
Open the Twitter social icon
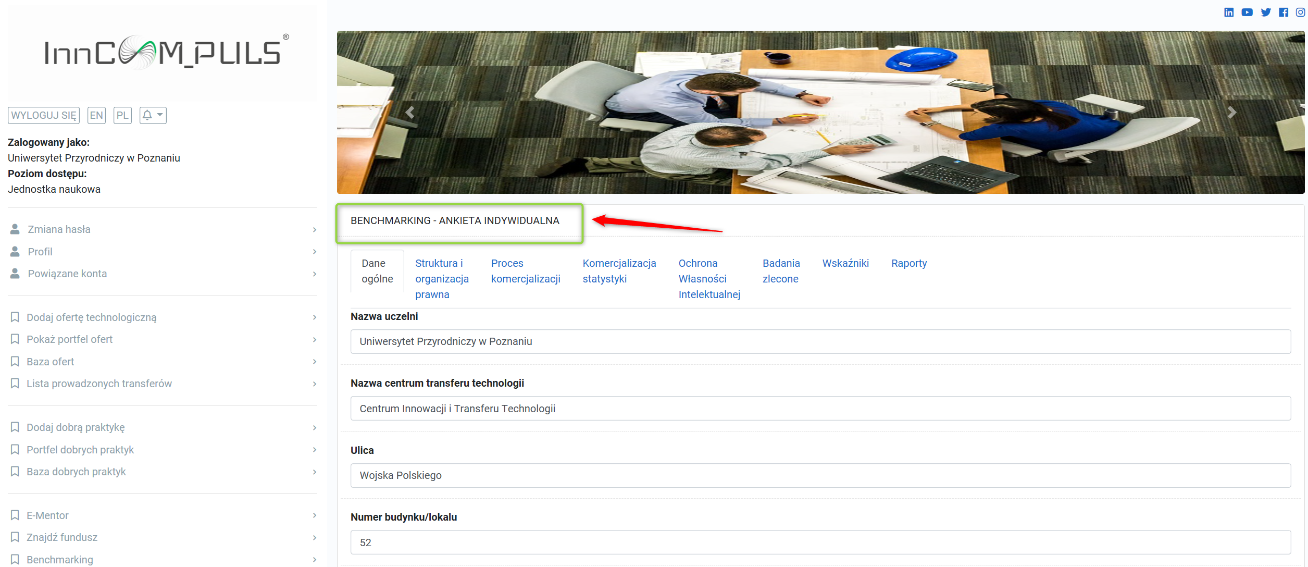pos(1266,12)
